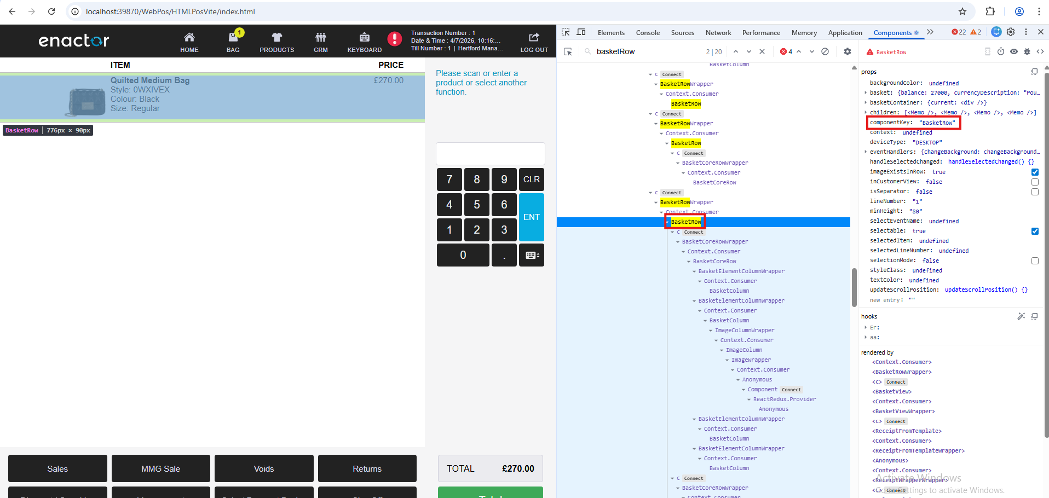The height and width of the screenshot is (498, 1049).
Task: Expand the eventHandlers prop
Action: (x=866, y=152)
